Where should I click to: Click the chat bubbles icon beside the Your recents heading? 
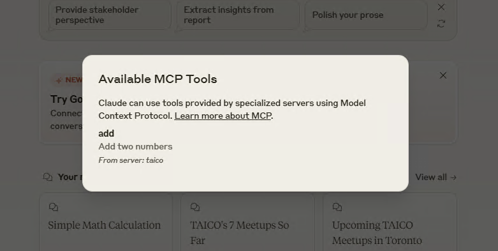click(x=48, y=177)
